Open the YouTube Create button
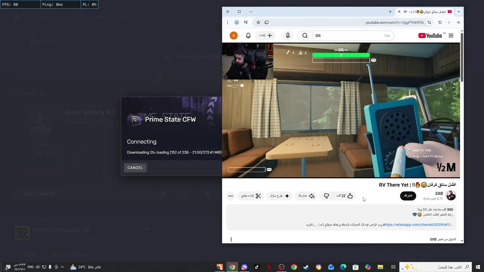This screenshot has height=272, width=484. pos(266,36)
